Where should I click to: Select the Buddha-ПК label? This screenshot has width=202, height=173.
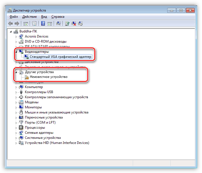(x=28, y=31)
